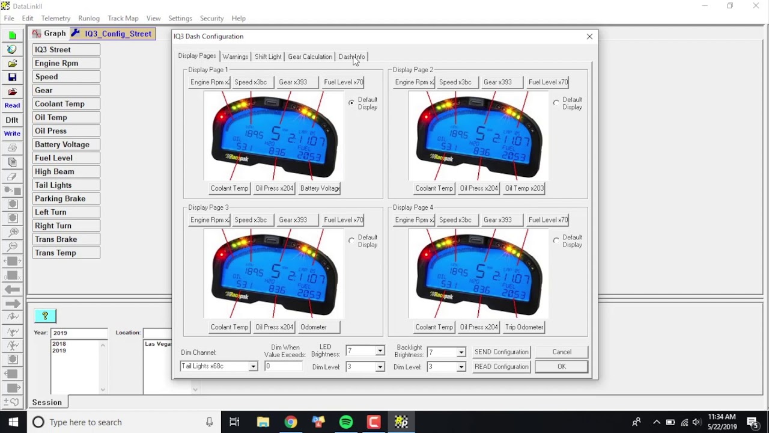Click the Windows search box
Image resolution: width=769 pixels, height=433 pixels.
tap(123, 422)
